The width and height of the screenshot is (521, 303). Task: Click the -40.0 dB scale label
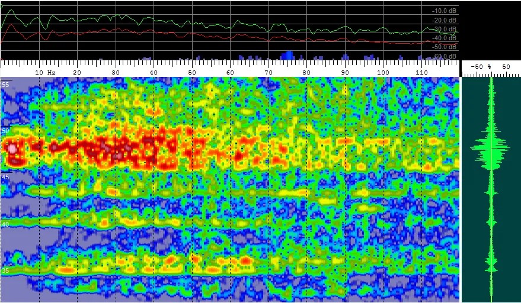pos(445,38)
